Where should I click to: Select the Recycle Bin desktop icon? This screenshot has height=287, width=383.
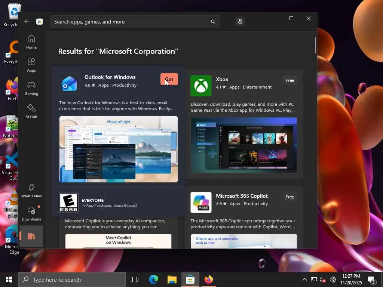pyautogui.click(x=11, y=15)
